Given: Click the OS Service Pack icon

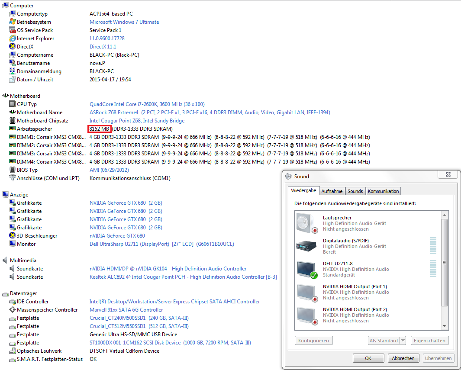Looking at the screenshot, I should click(13, 30).
